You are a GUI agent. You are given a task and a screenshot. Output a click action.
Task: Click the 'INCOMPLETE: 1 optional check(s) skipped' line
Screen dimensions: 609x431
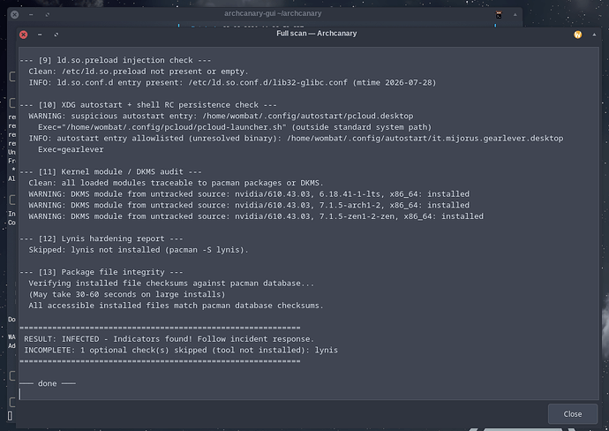[181, 350]
